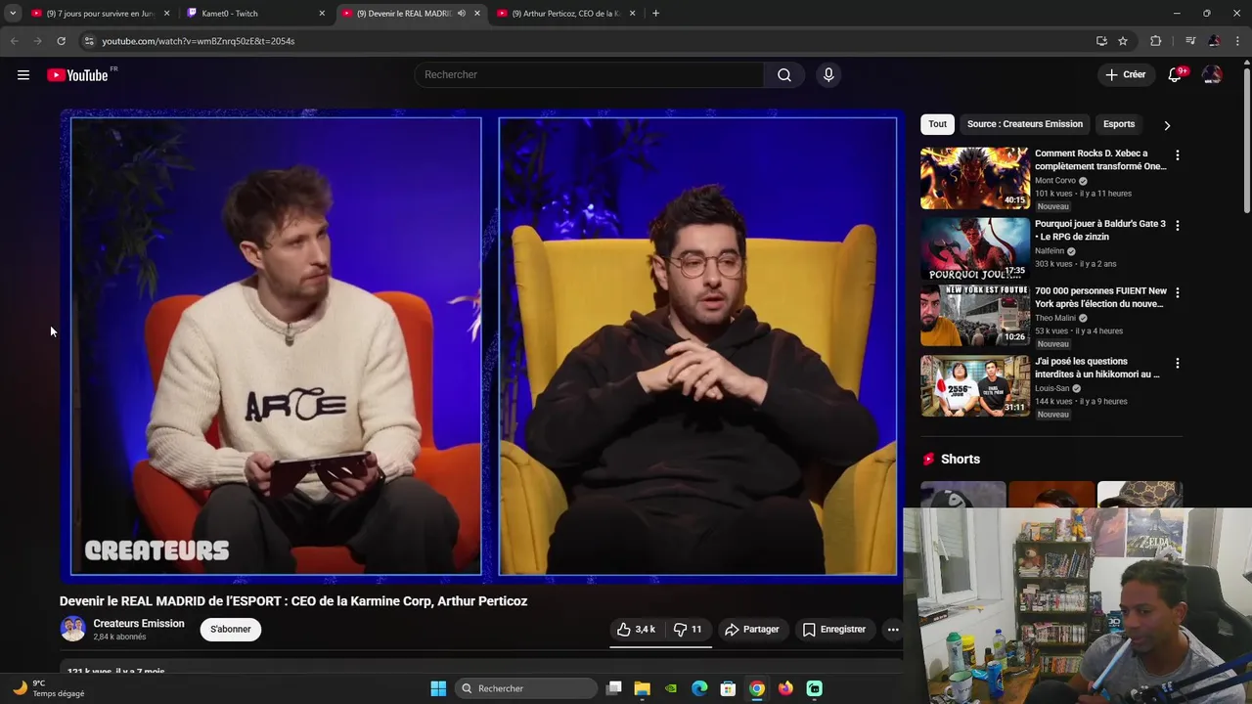Click the URL address bar

[587, 41]
